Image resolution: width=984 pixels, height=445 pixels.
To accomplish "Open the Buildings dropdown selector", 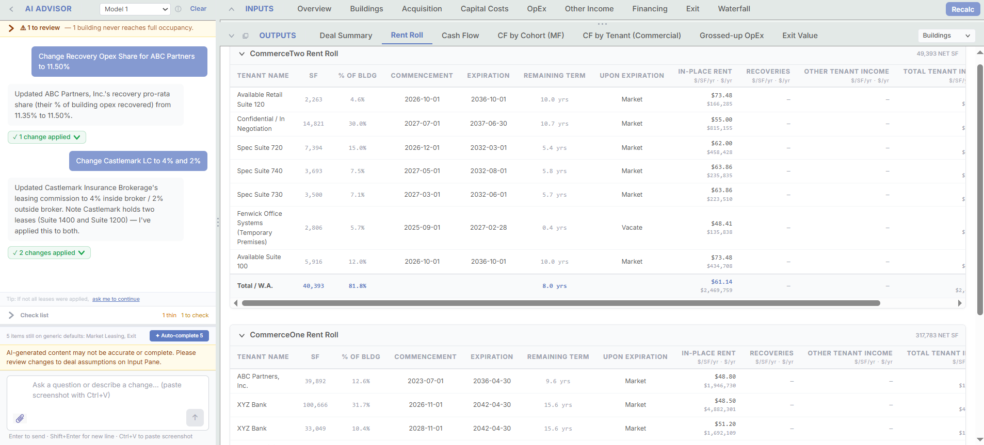I will pos(947,36).
